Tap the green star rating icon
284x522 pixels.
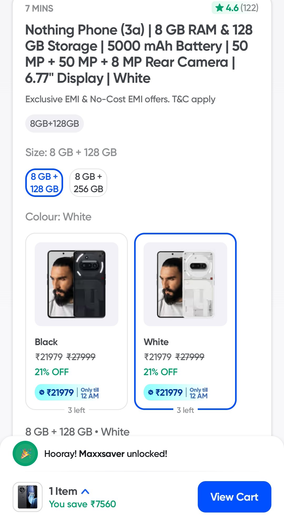[x=219, y=8]
